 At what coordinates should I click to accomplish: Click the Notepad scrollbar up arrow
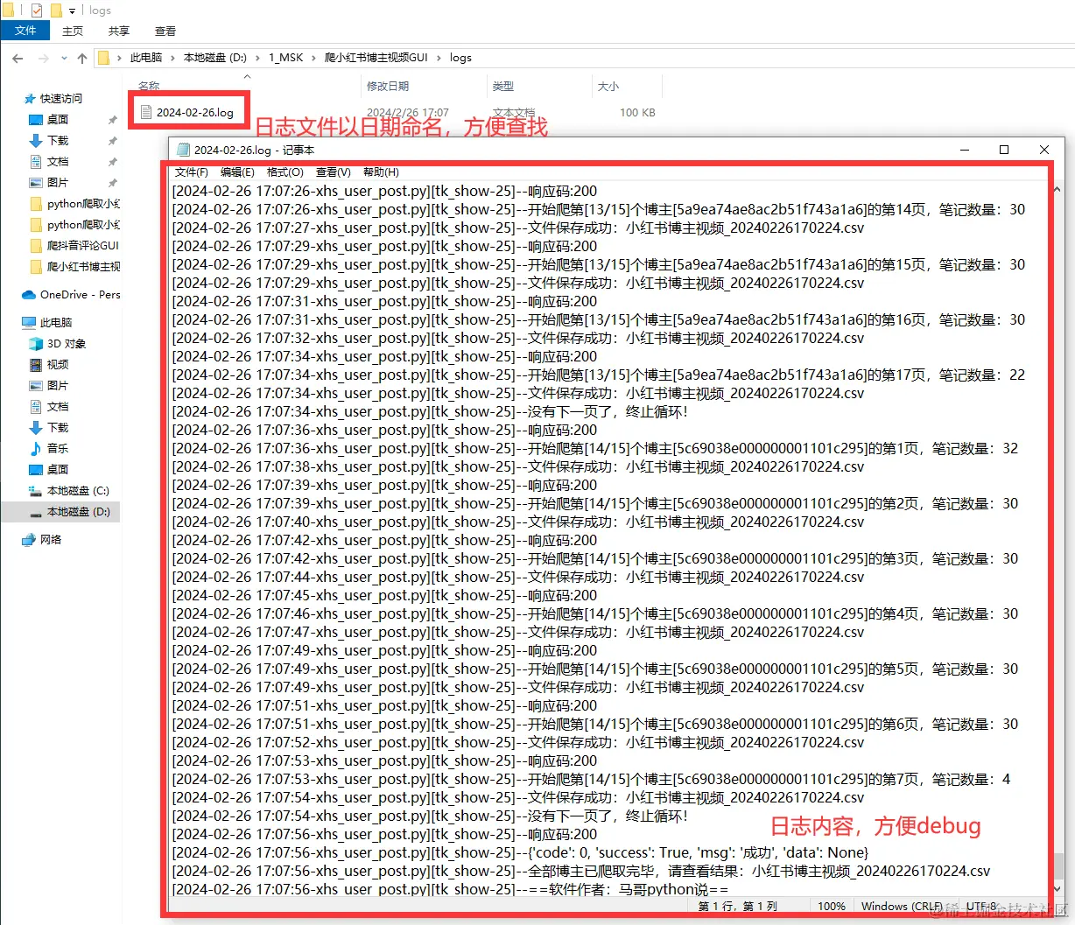pos(1058,188)
